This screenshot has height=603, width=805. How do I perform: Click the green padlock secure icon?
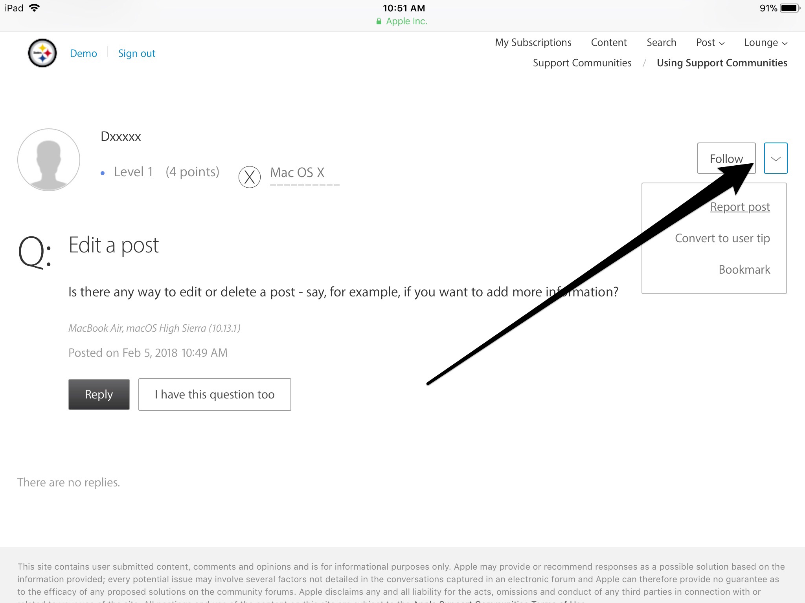tap(379, 21)
